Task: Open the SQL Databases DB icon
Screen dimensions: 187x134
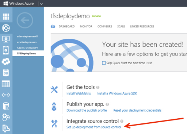Action: click(x=6, y=73)
